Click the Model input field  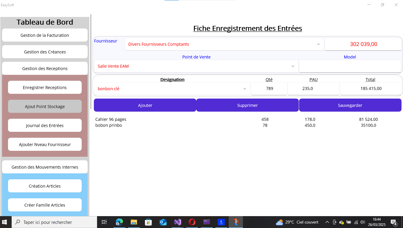coord(350,66)
